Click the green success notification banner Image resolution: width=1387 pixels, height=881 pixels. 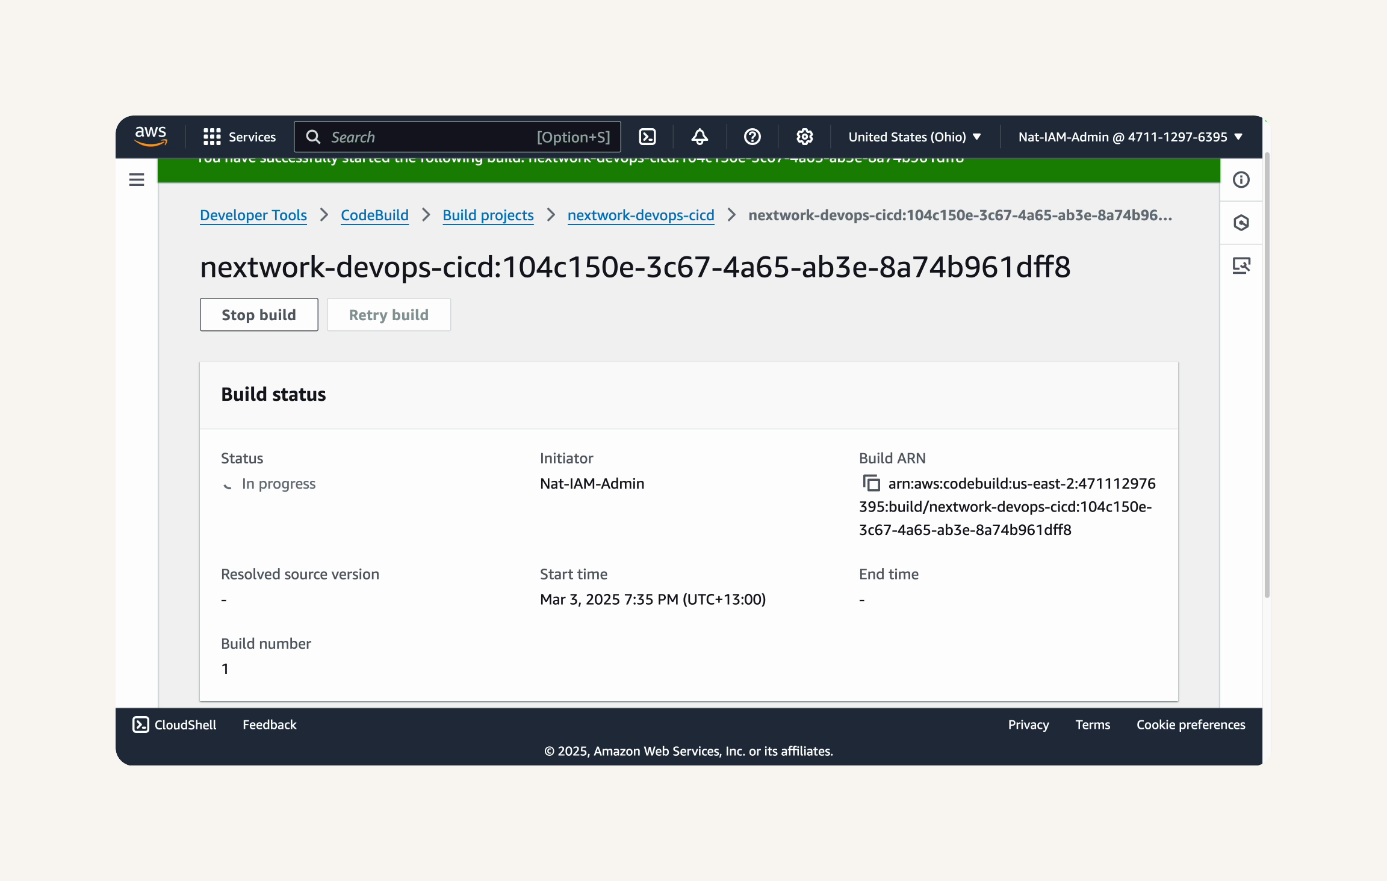pos(689,170)
